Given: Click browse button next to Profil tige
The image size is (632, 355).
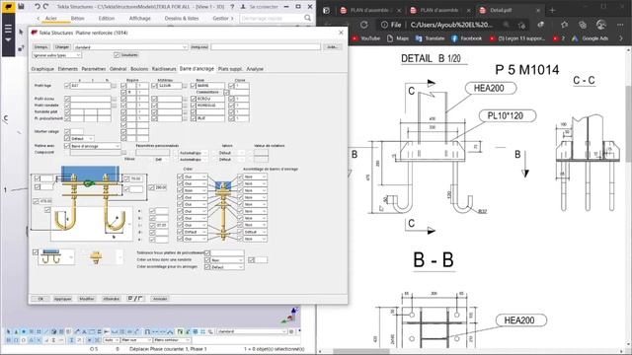Looking at the screenshot, I should (x=115, y=86).
